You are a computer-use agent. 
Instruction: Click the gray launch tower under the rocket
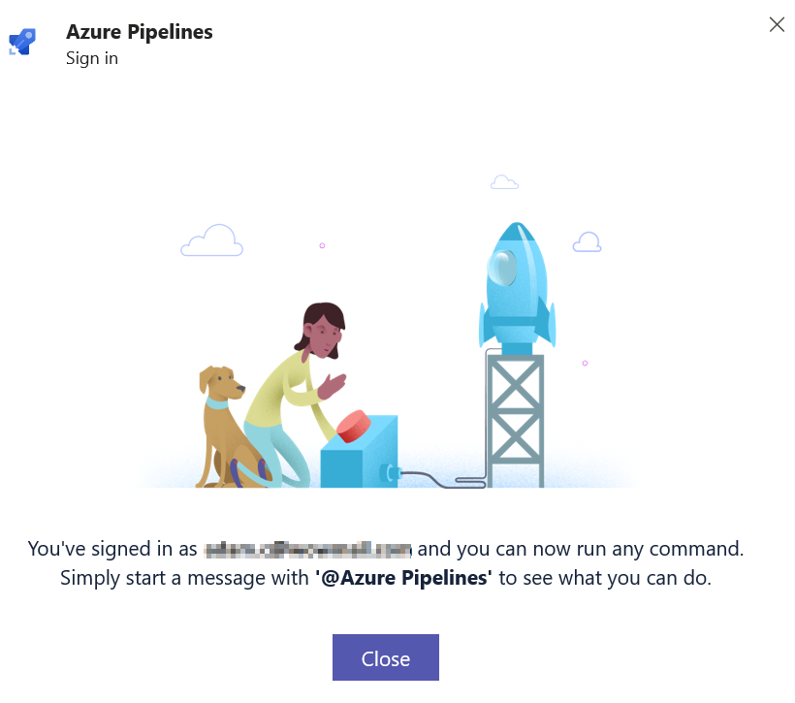click(x=515, y=421)
